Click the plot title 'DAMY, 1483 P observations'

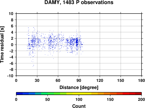(x=79, y=2)
